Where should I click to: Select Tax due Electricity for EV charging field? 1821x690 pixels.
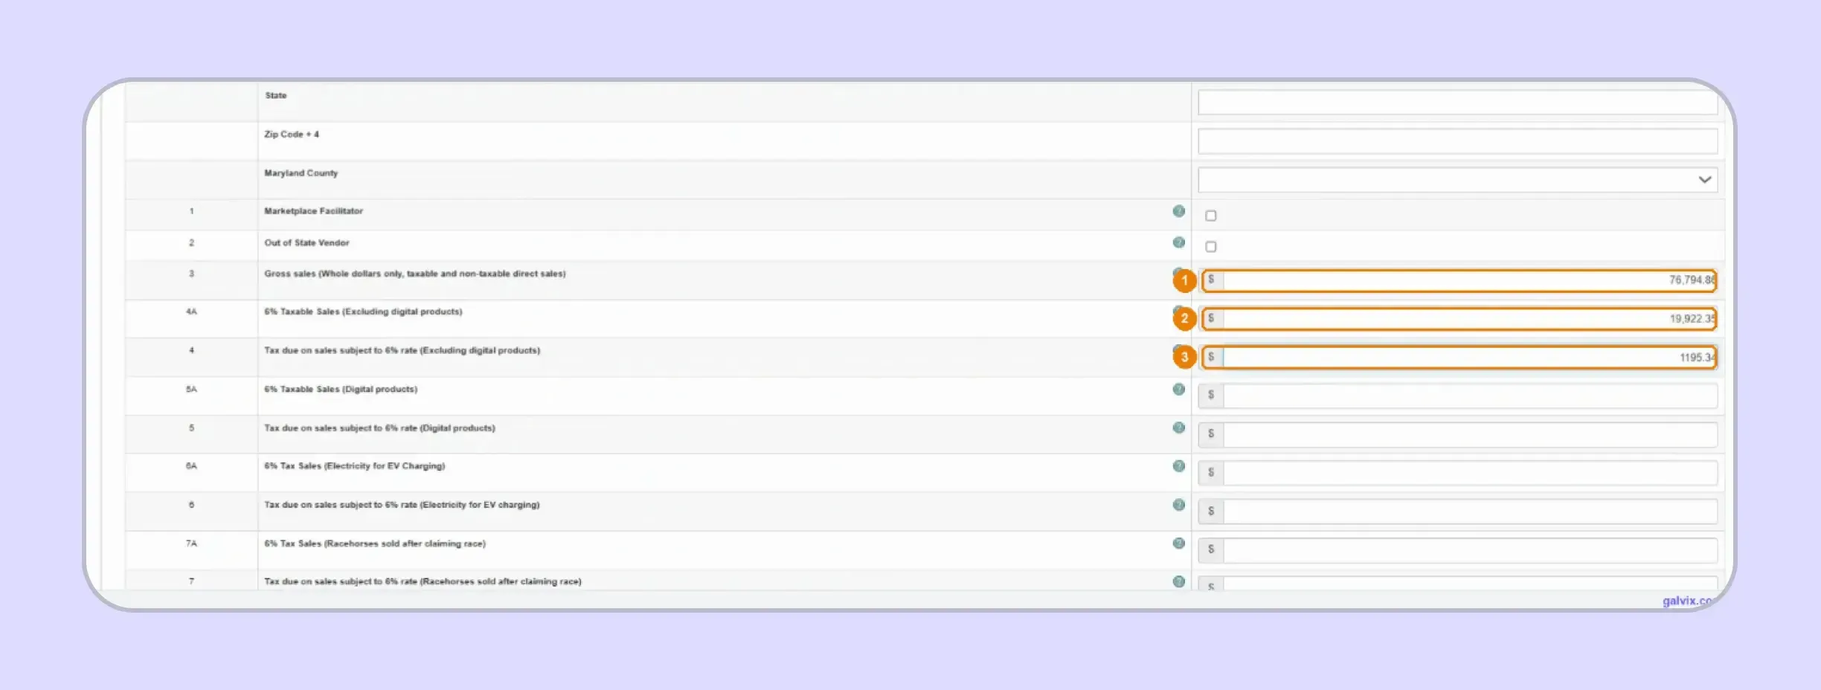click(x=1470, y=512)
